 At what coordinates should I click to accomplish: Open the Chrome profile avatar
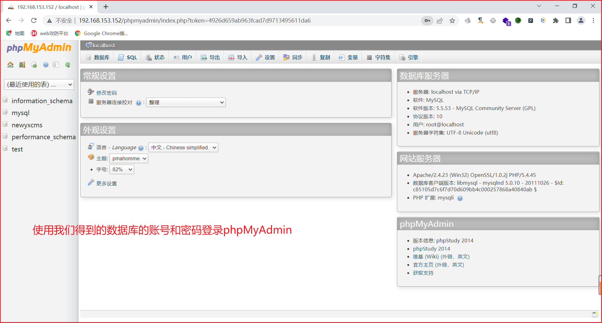point(581,20)
